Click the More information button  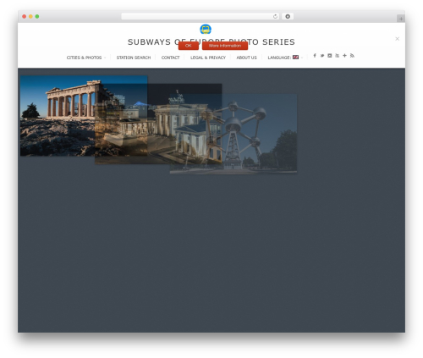pos(225,46)
